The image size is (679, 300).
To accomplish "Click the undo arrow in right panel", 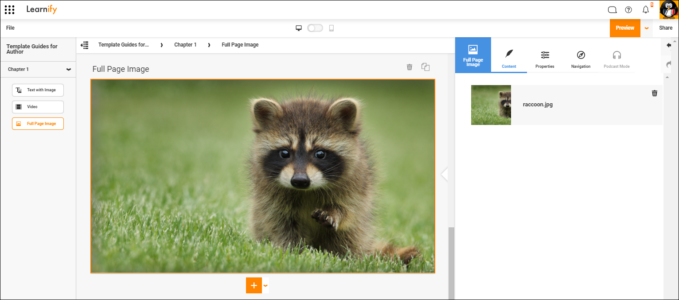I will coord(669,45).
